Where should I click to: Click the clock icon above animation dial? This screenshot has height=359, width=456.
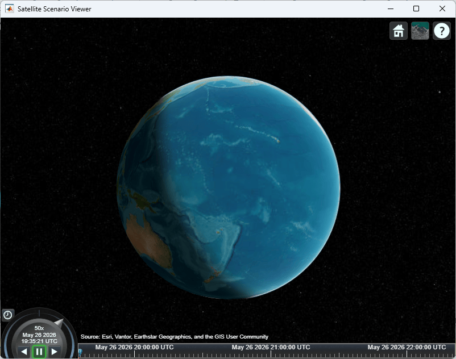point(7,315)
